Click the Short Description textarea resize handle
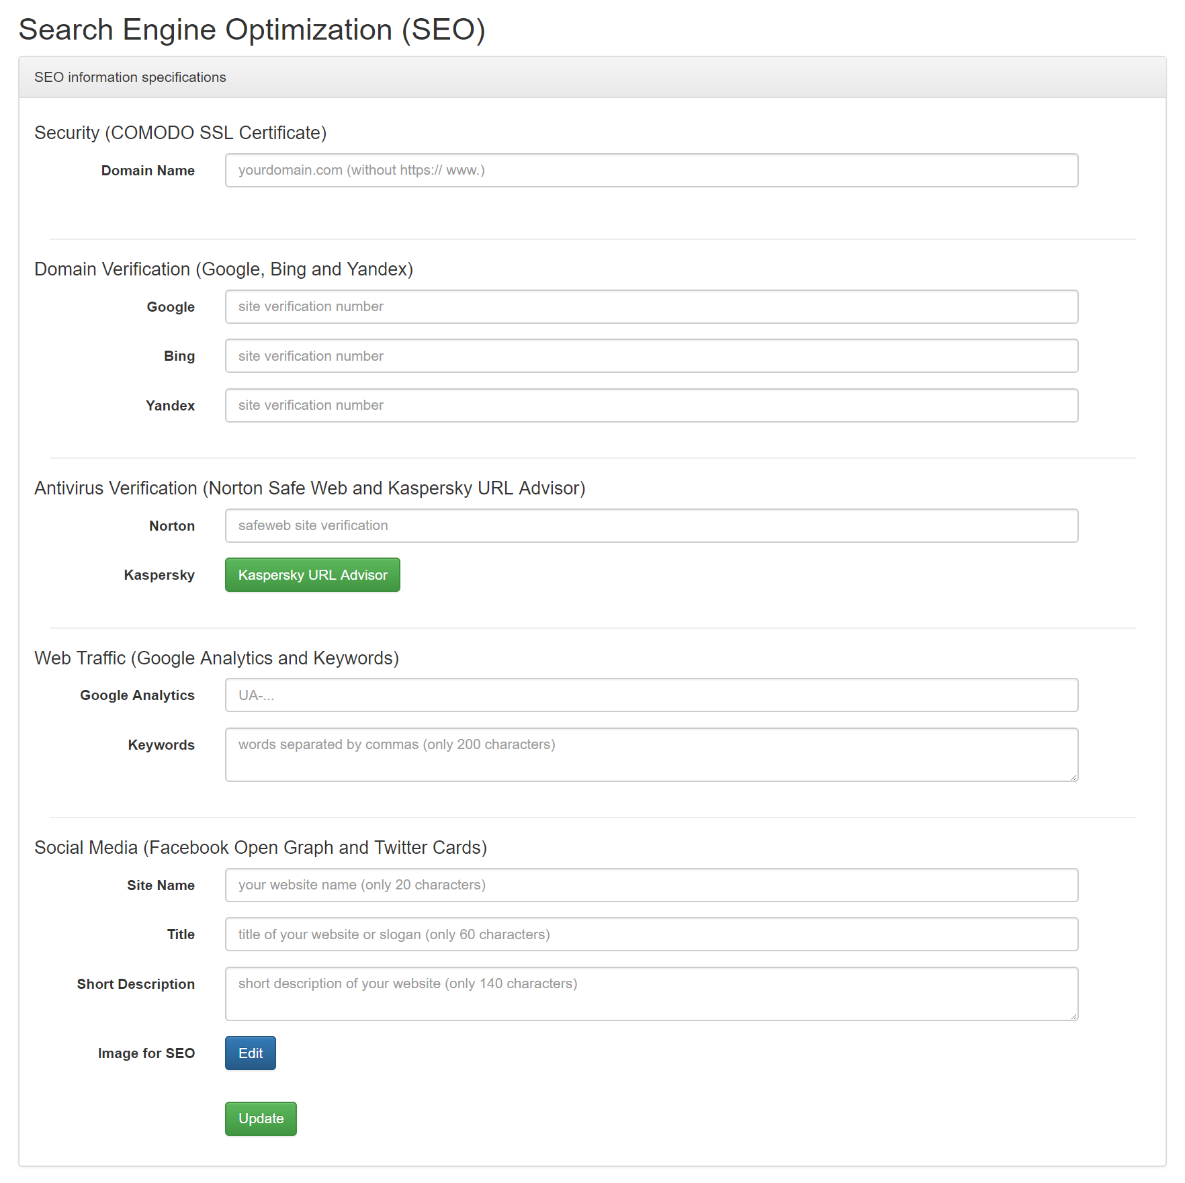 coord(1073,1016)
